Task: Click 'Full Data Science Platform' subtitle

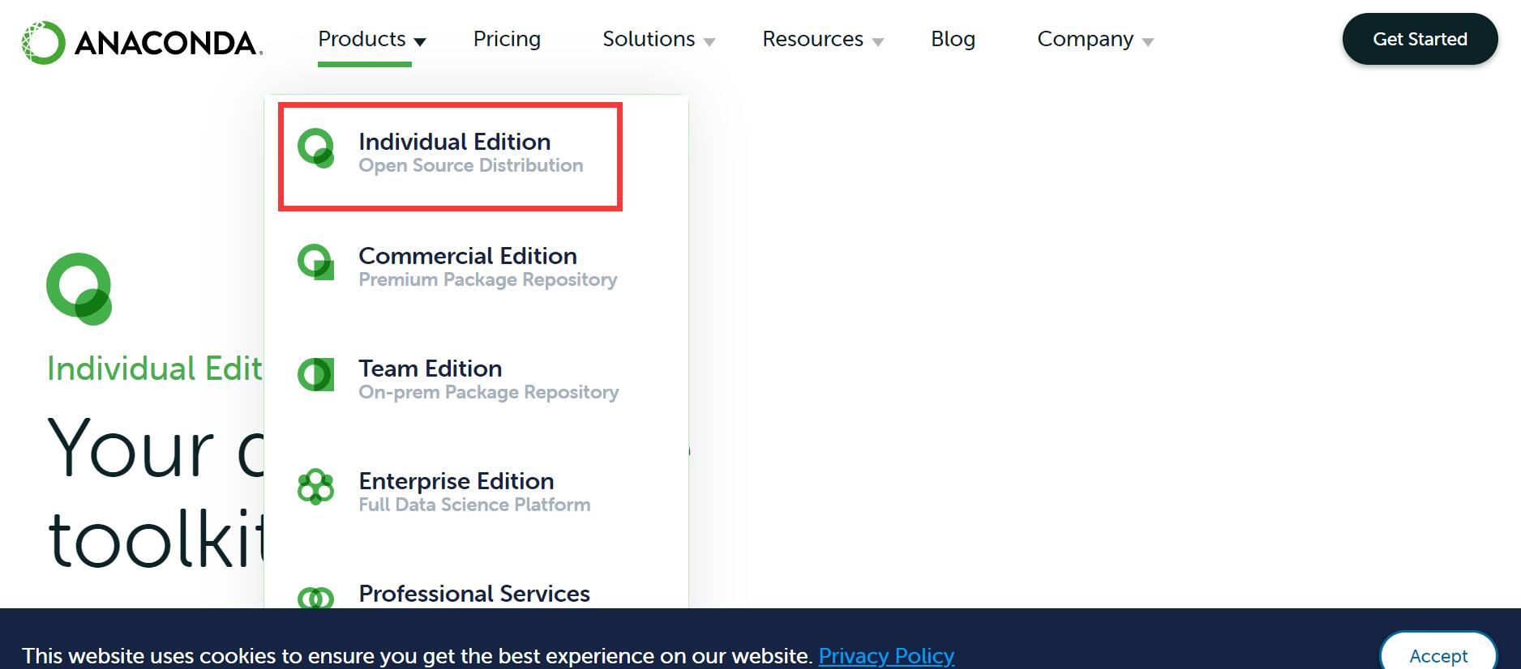Action: [x=474, y=505]
